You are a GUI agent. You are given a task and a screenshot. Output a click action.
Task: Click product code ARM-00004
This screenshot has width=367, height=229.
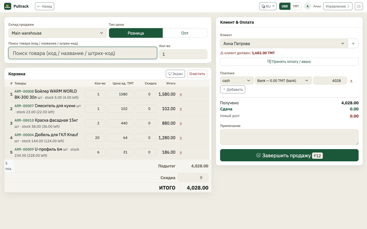[x=24, y=135]
